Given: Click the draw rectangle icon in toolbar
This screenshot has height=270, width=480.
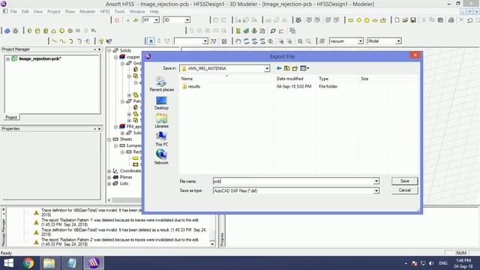Looking at the screenshot, I should [350, 20].
